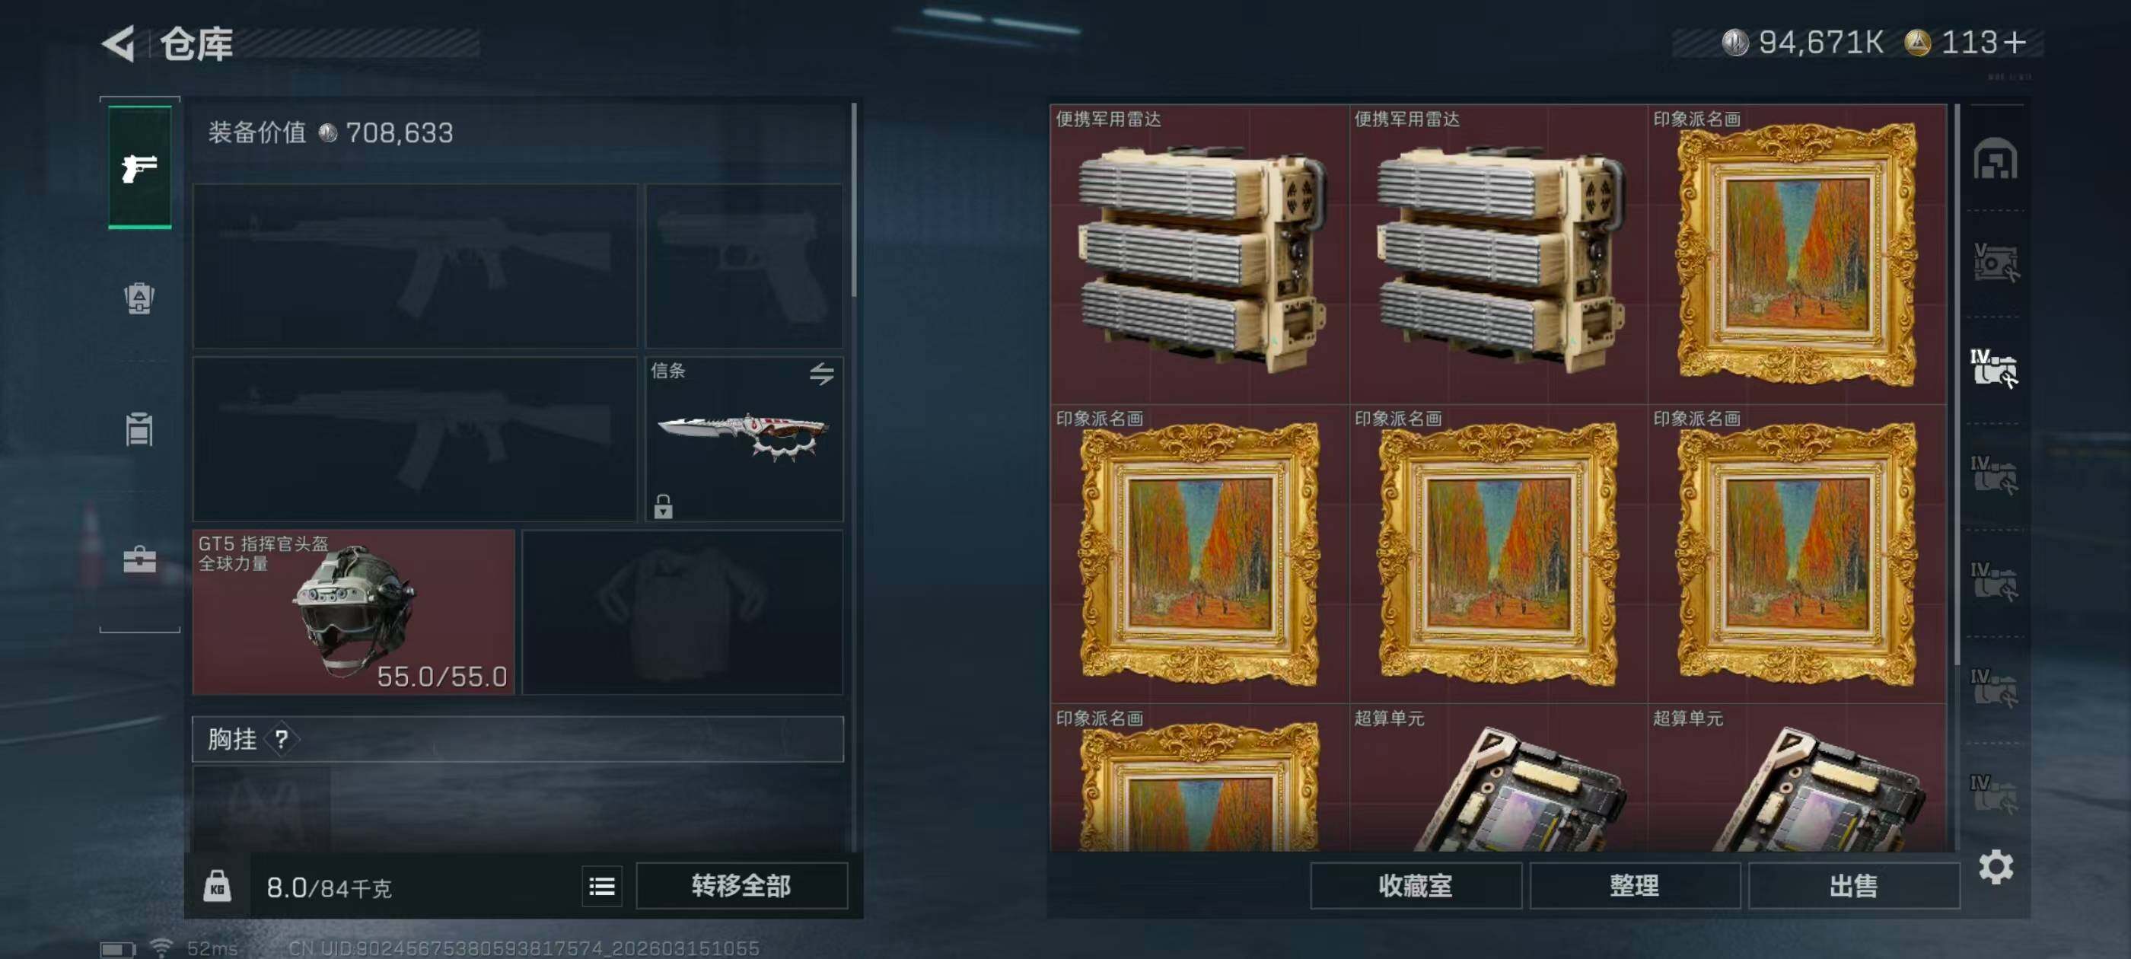2131x959 pixels.
Task: Click the question mark beside 胸挂
Action: coord(282,739)
